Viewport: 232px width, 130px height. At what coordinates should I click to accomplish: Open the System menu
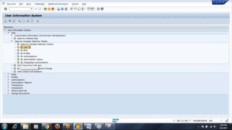coord(75,4)
